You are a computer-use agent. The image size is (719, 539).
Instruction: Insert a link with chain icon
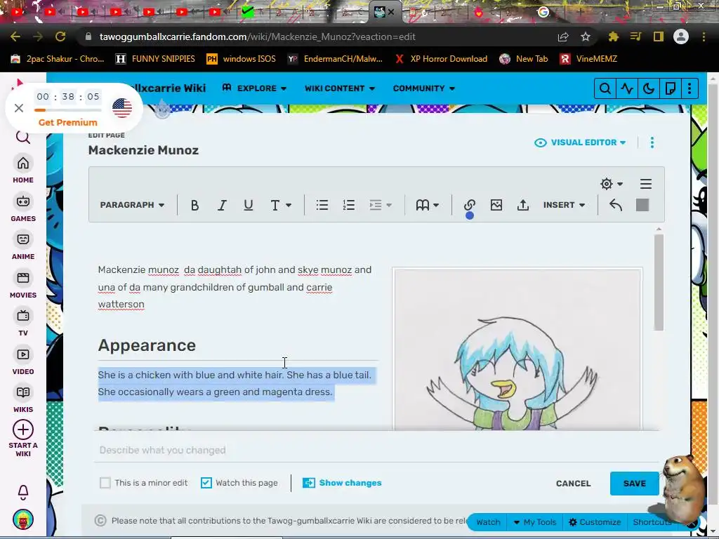click(x=469, y=205)
